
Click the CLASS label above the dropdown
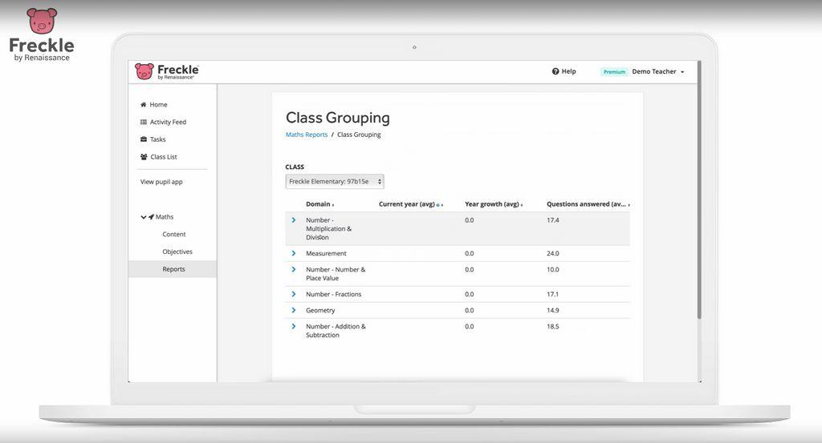click(x=295, y=167)
